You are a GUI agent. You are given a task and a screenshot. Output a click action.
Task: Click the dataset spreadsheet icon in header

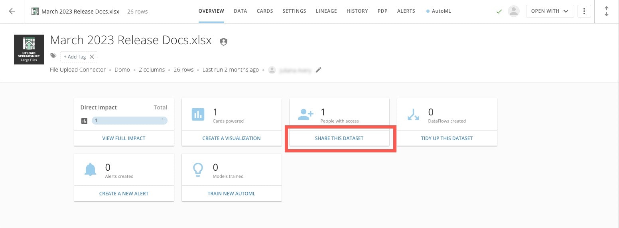point(35,11)
